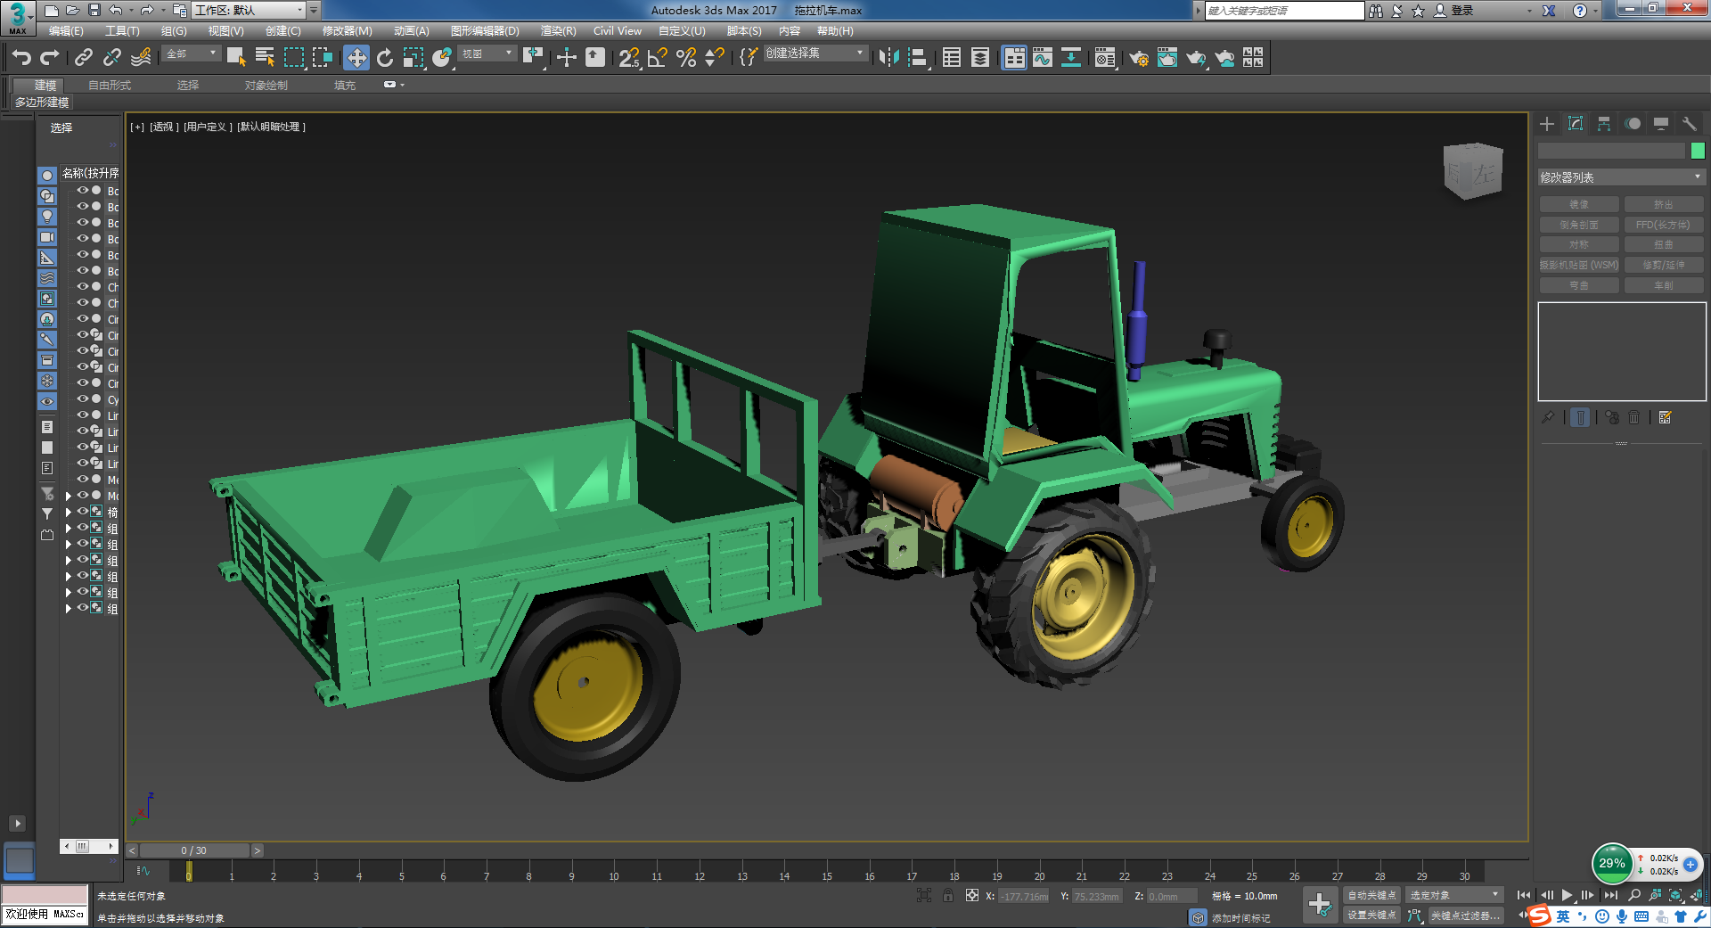Click the 多边形建模 panel button
The width and height of the screenshot is (1711, 928).
click(x=42, y=103)
